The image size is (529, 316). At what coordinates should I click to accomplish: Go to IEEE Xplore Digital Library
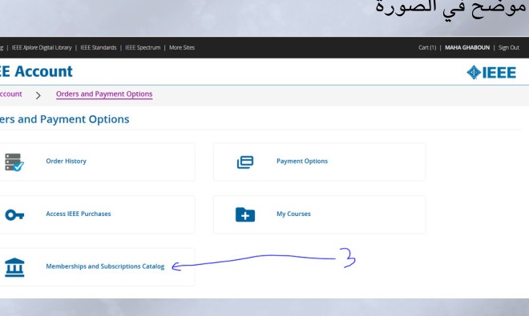pos(42,47)
